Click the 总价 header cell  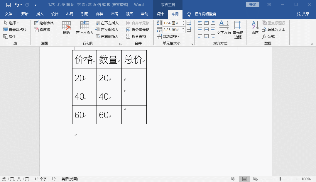point(134,59)
